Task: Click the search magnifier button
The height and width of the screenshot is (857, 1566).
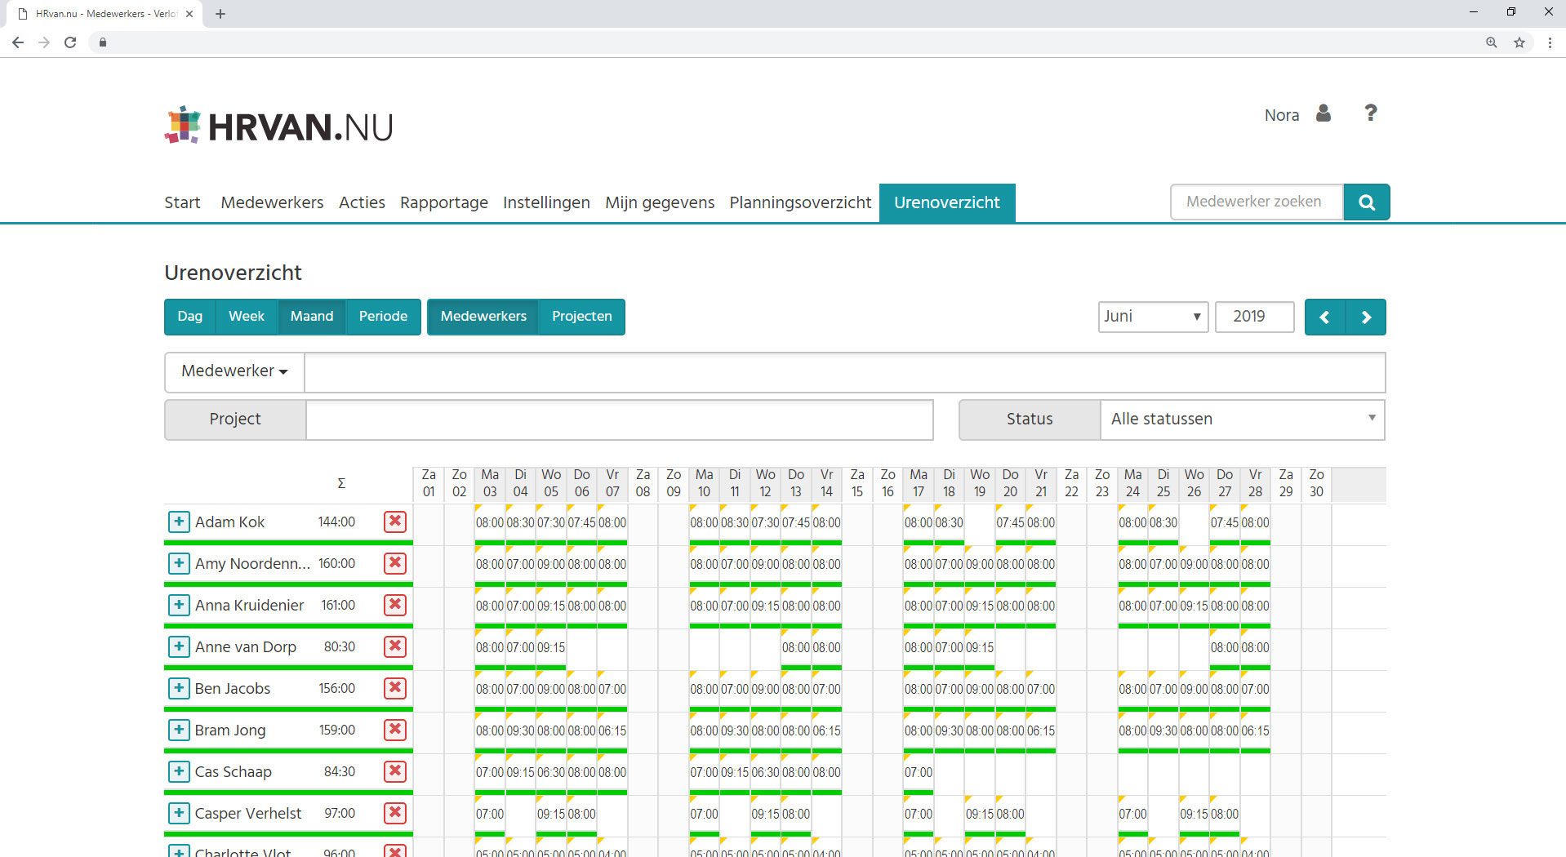Action: (x=1367, y=202)
